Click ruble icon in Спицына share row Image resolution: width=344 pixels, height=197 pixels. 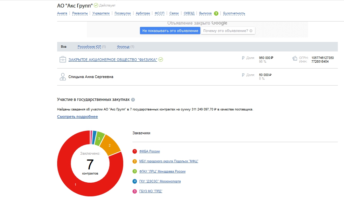coord(243,75)
